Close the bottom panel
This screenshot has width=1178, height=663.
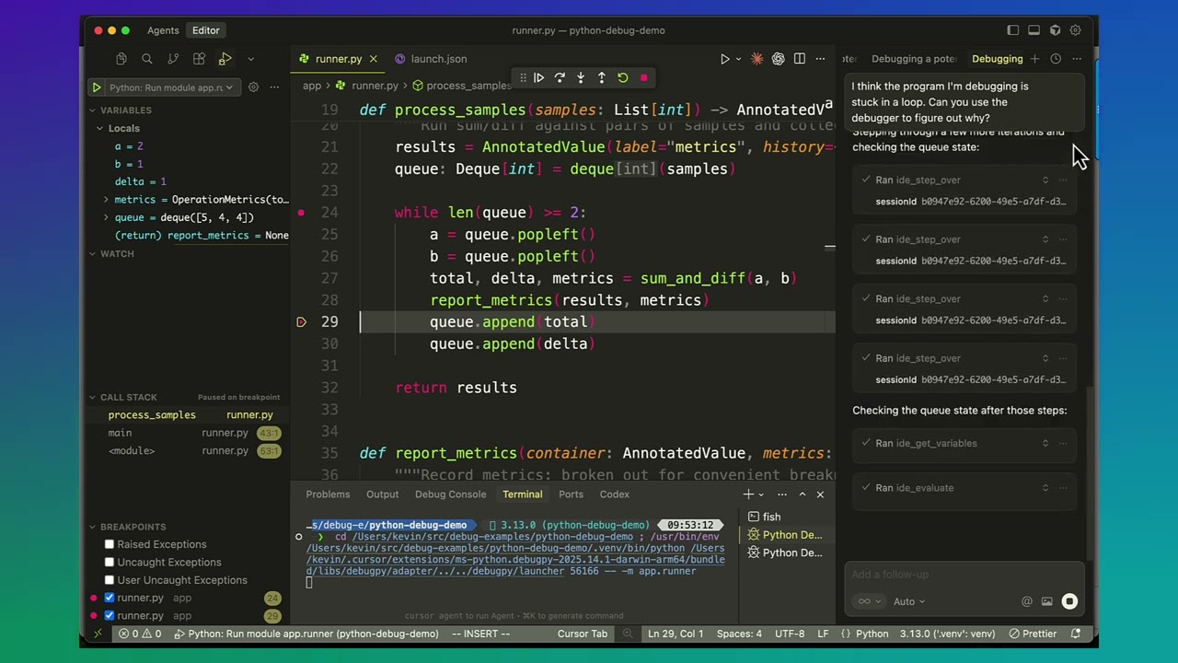pos(820,494)
